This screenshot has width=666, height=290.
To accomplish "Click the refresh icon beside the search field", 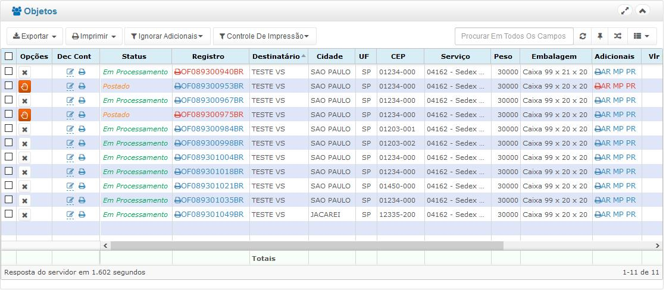I will click(583, 36).
